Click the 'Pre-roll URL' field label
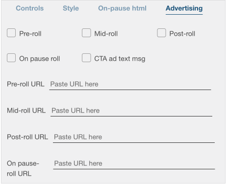The image size is (226, 184). click(25, 84)
